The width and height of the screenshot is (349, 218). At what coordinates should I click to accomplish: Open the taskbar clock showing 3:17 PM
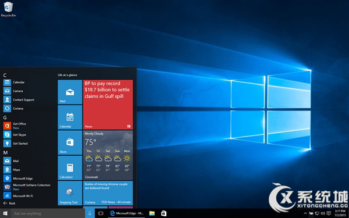[340, 213]
